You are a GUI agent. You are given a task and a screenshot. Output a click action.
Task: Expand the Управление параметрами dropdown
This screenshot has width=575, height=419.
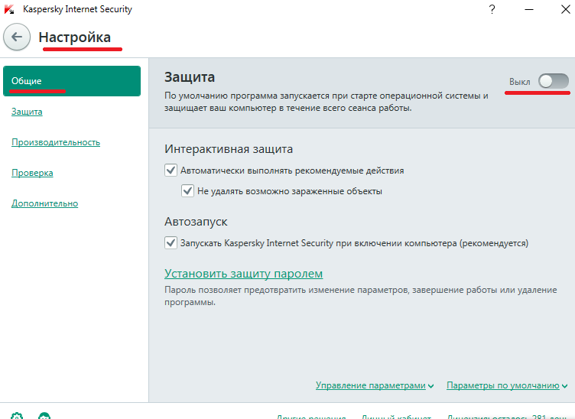pyautogui.click(x=375, y=386)
